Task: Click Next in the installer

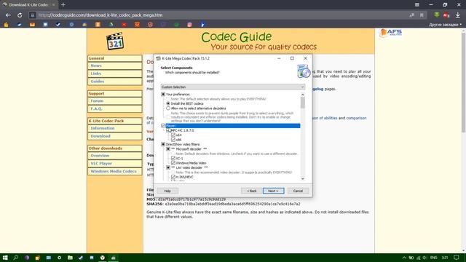Action: tap(274, 191)
